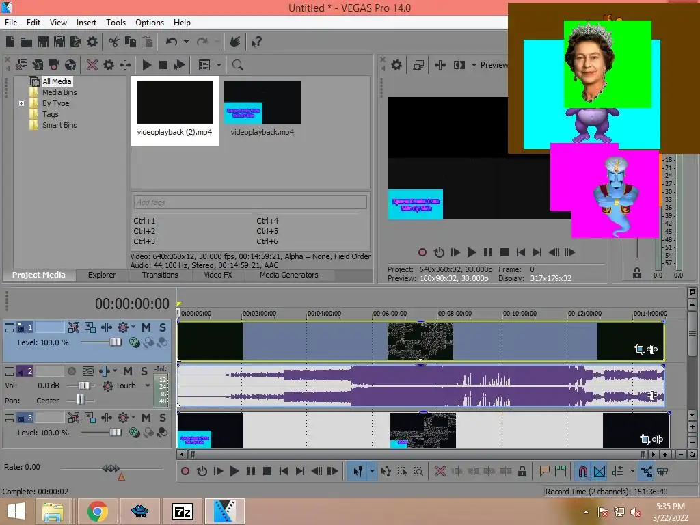The image size is (700, 525).
Task: Click the external monitor preview icon
Action: [x=418, y=65]
